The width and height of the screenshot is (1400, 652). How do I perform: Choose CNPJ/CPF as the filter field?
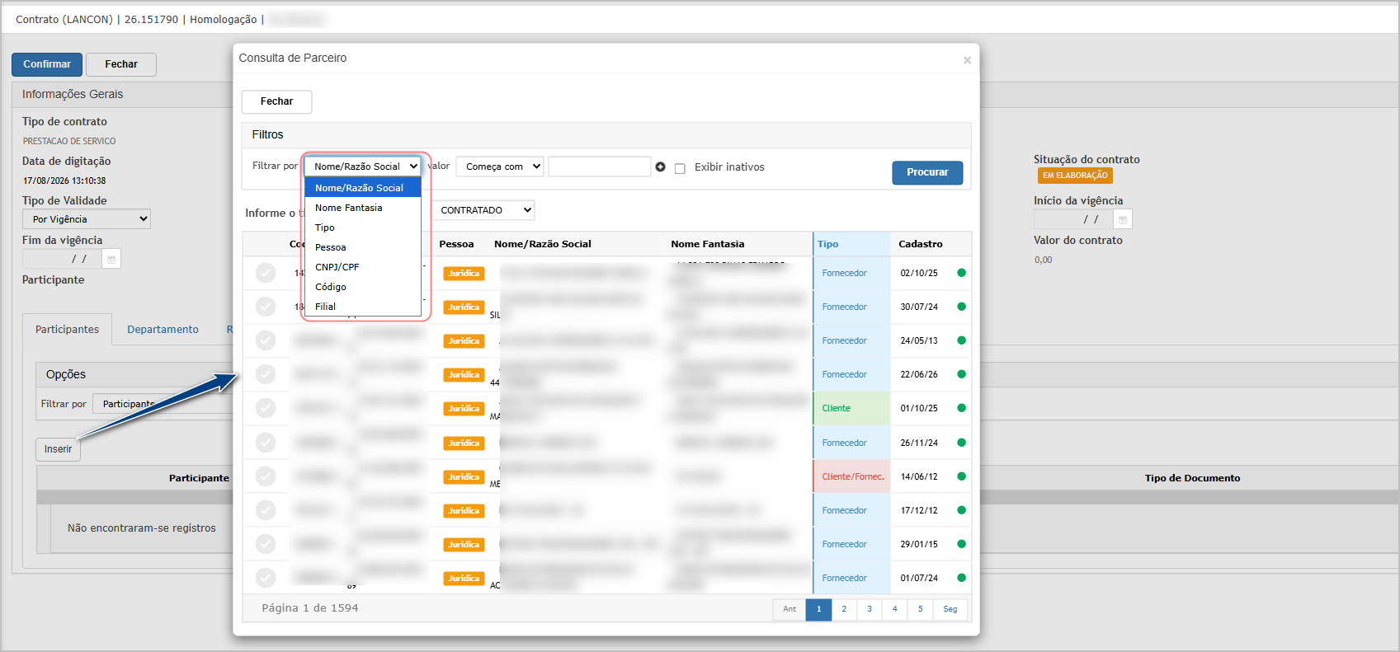point(363,267)
